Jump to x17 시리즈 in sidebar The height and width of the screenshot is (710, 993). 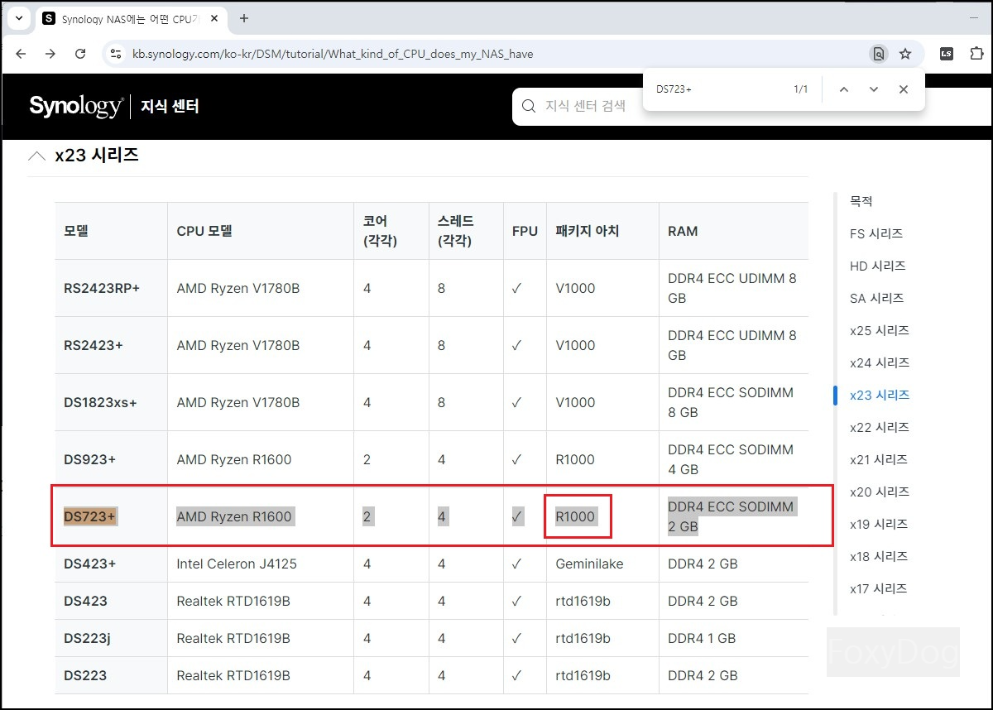(x=879, y=588)
